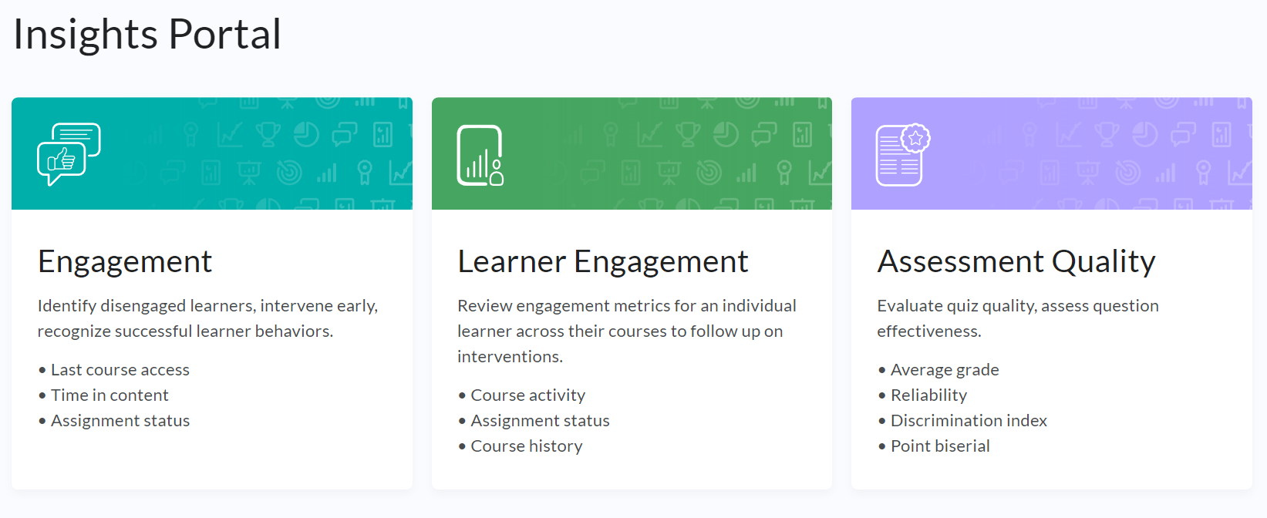
Task: Click the Reliability bullet item
Action: (x=928, y=395)
